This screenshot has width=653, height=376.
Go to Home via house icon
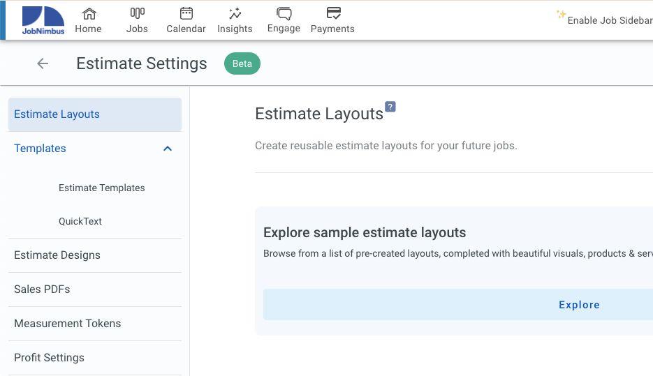pyautogui.click(x=89, y=14)
